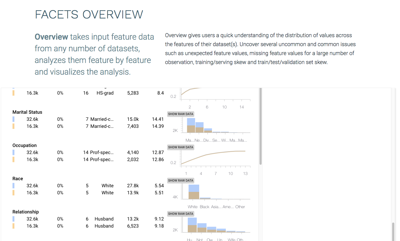This screenshot has height=241, width=400.
Task: Click Show Raw Data for Occupation
Action: pyautogui.click(x=180, y=147)
